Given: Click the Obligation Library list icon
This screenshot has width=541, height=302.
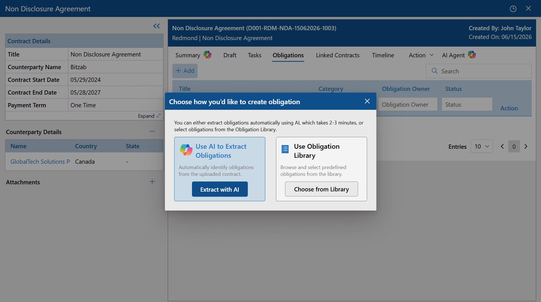Looking at the screenshot, I should pos(285,149).
